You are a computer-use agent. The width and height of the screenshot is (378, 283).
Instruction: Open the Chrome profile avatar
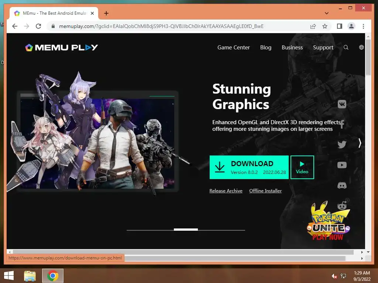351,26
